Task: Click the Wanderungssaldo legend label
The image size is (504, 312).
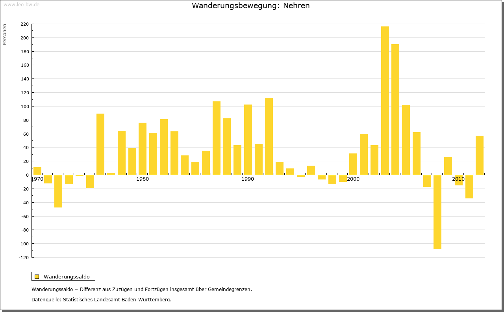Action: [x=67, y=277]
